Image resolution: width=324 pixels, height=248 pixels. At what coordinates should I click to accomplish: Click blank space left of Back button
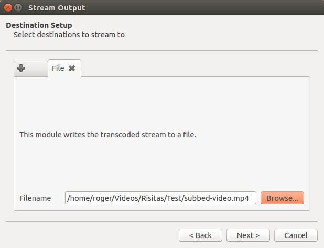pyautogui.click(x=89, y=235)
